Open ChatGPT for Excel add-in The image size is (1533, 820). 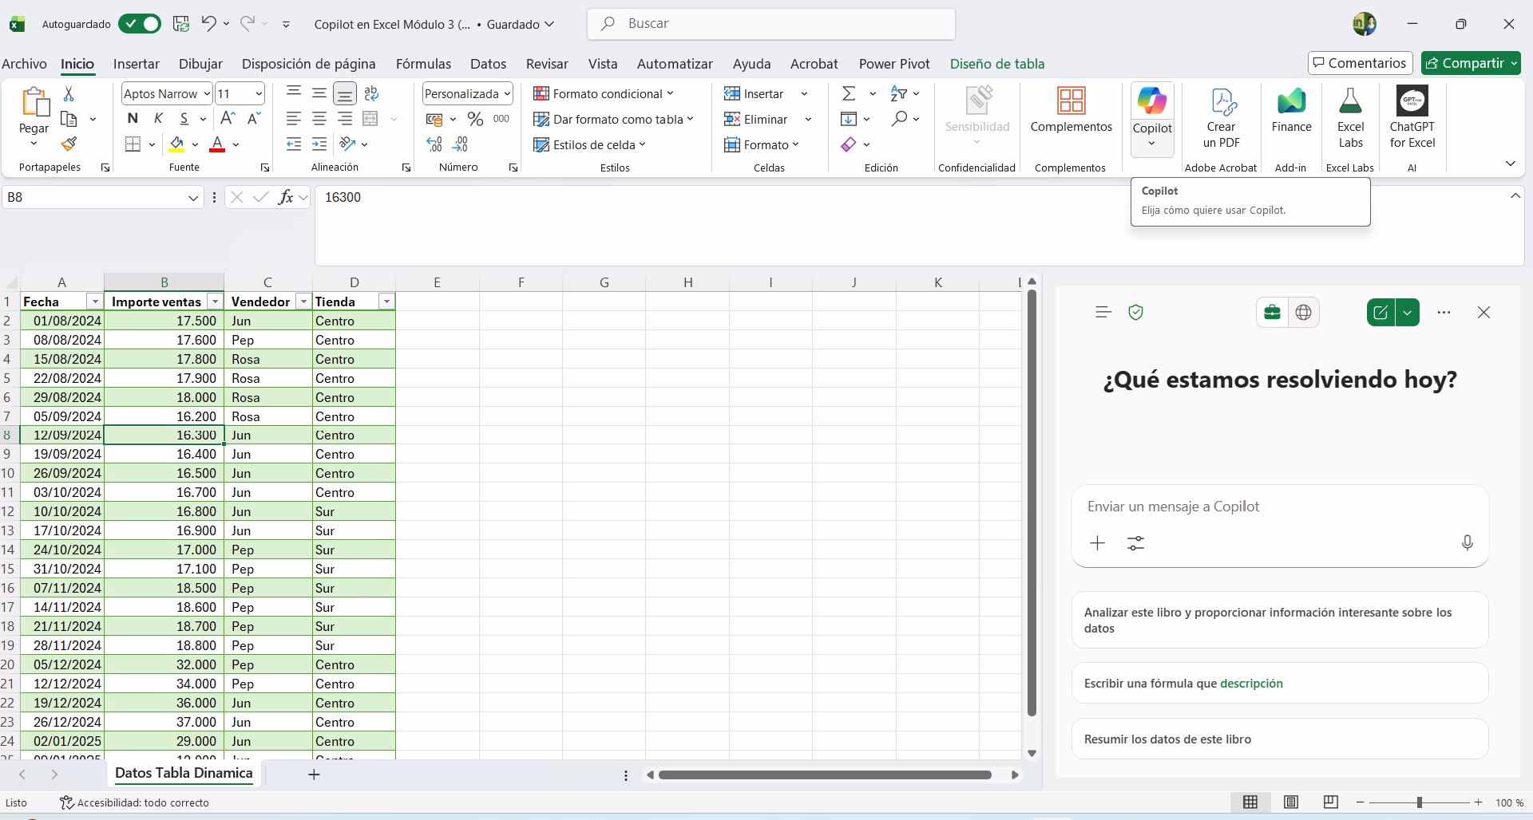[x=1412, y=118]
